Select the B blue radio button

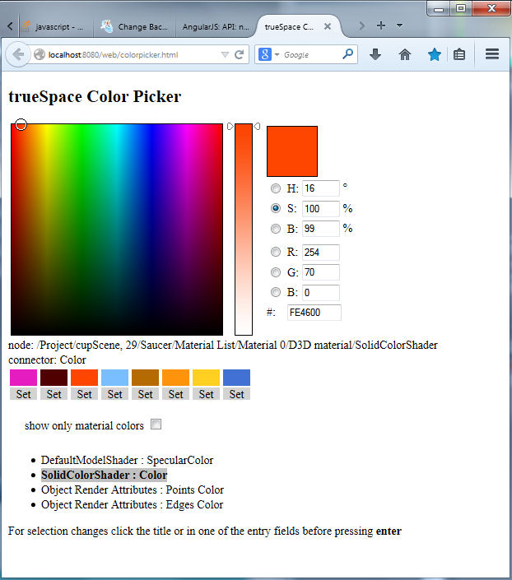[276, 292]
